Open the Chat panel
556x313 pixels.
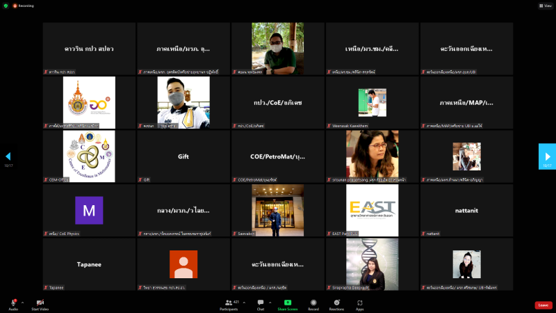click(x=261, y=304)
